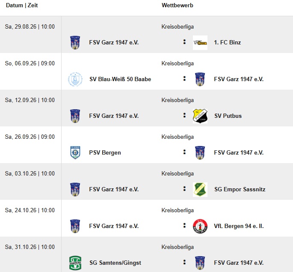
Task: Click the date Sa, 24.10.26 | 10:00
Action: [30, 210]
